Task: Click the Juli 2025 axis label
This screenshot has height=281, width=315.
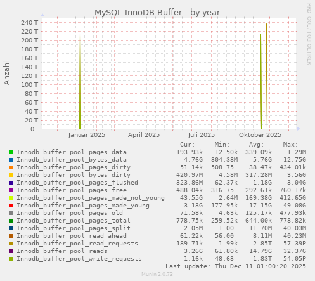Action: click(x=202, y=135)
